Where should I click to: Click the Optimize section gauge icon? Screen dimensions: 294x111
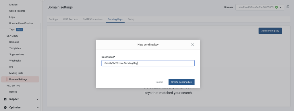[5, 108]
